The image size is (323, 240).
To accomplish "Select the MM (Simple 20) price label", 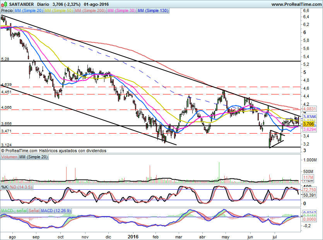I will [29, 10].
